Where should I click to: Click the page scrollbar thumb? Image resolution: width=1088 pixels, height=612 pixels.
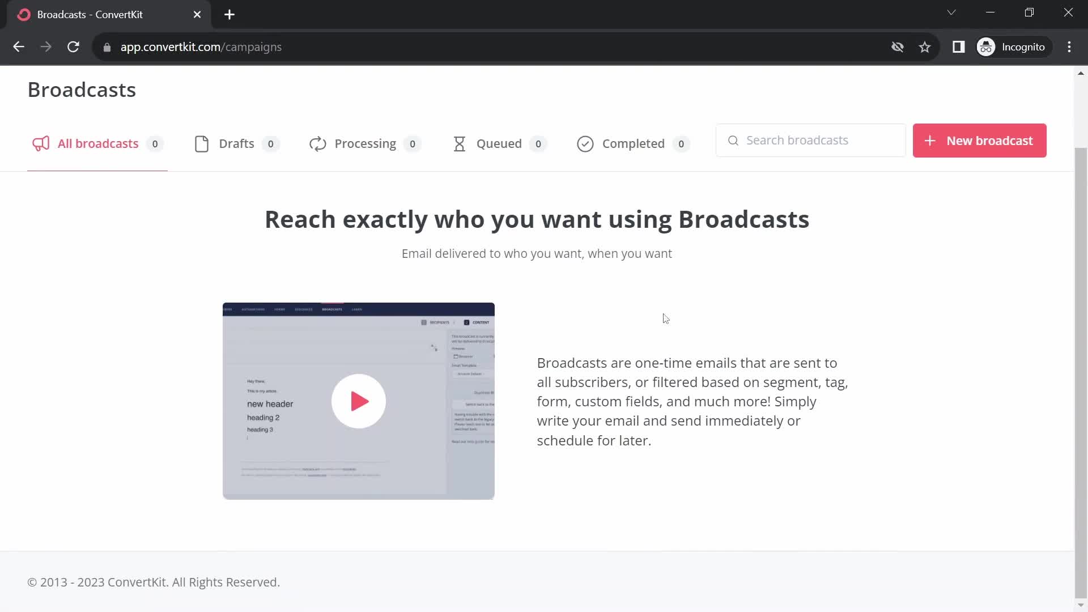click(x=1081, y=372)
